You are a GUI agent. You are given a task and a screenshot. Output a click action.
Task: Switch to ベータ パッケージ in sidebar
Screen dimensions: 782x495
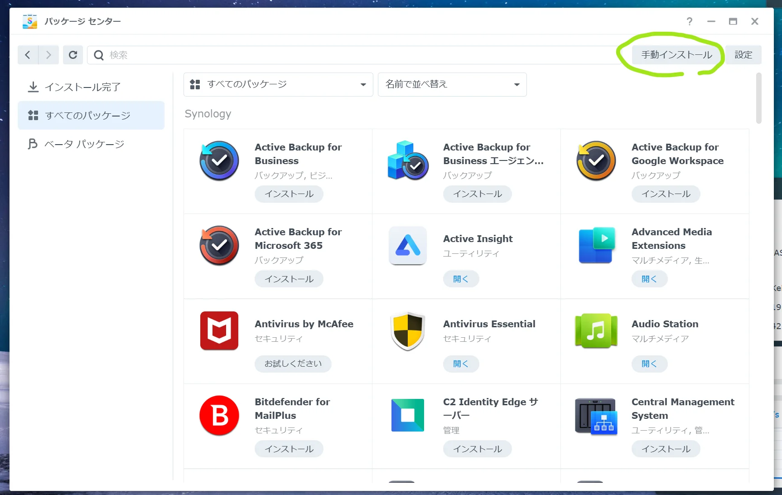point(84,144)
